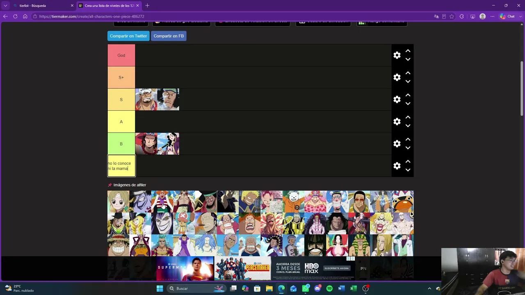Select the green B tier label
Image resolution: width=525 pixels, height=295 pixels.
click(121, 144)
